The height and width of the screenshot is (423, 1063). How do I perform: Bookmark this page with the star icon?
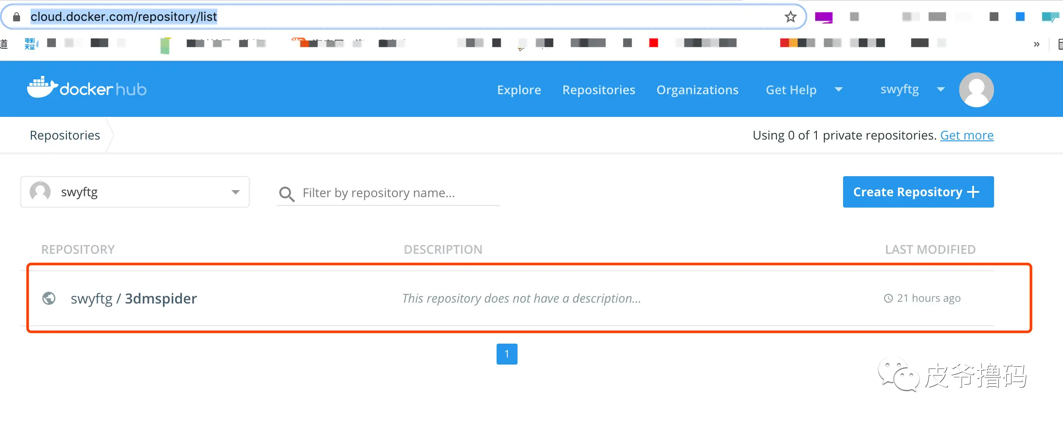point(790,17)
